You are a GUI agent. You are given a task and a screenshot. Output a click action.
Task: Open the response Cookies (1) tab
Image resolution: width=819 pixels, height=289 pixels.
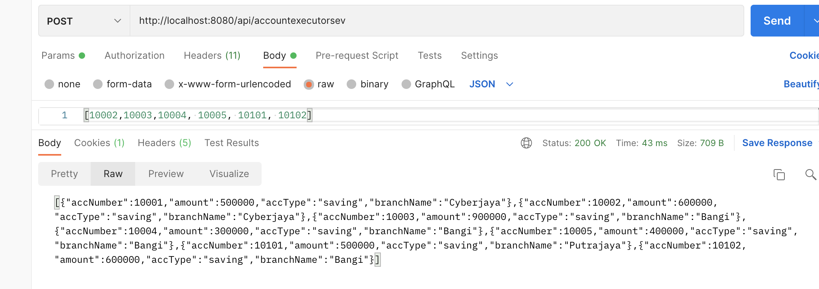[99, 143]
